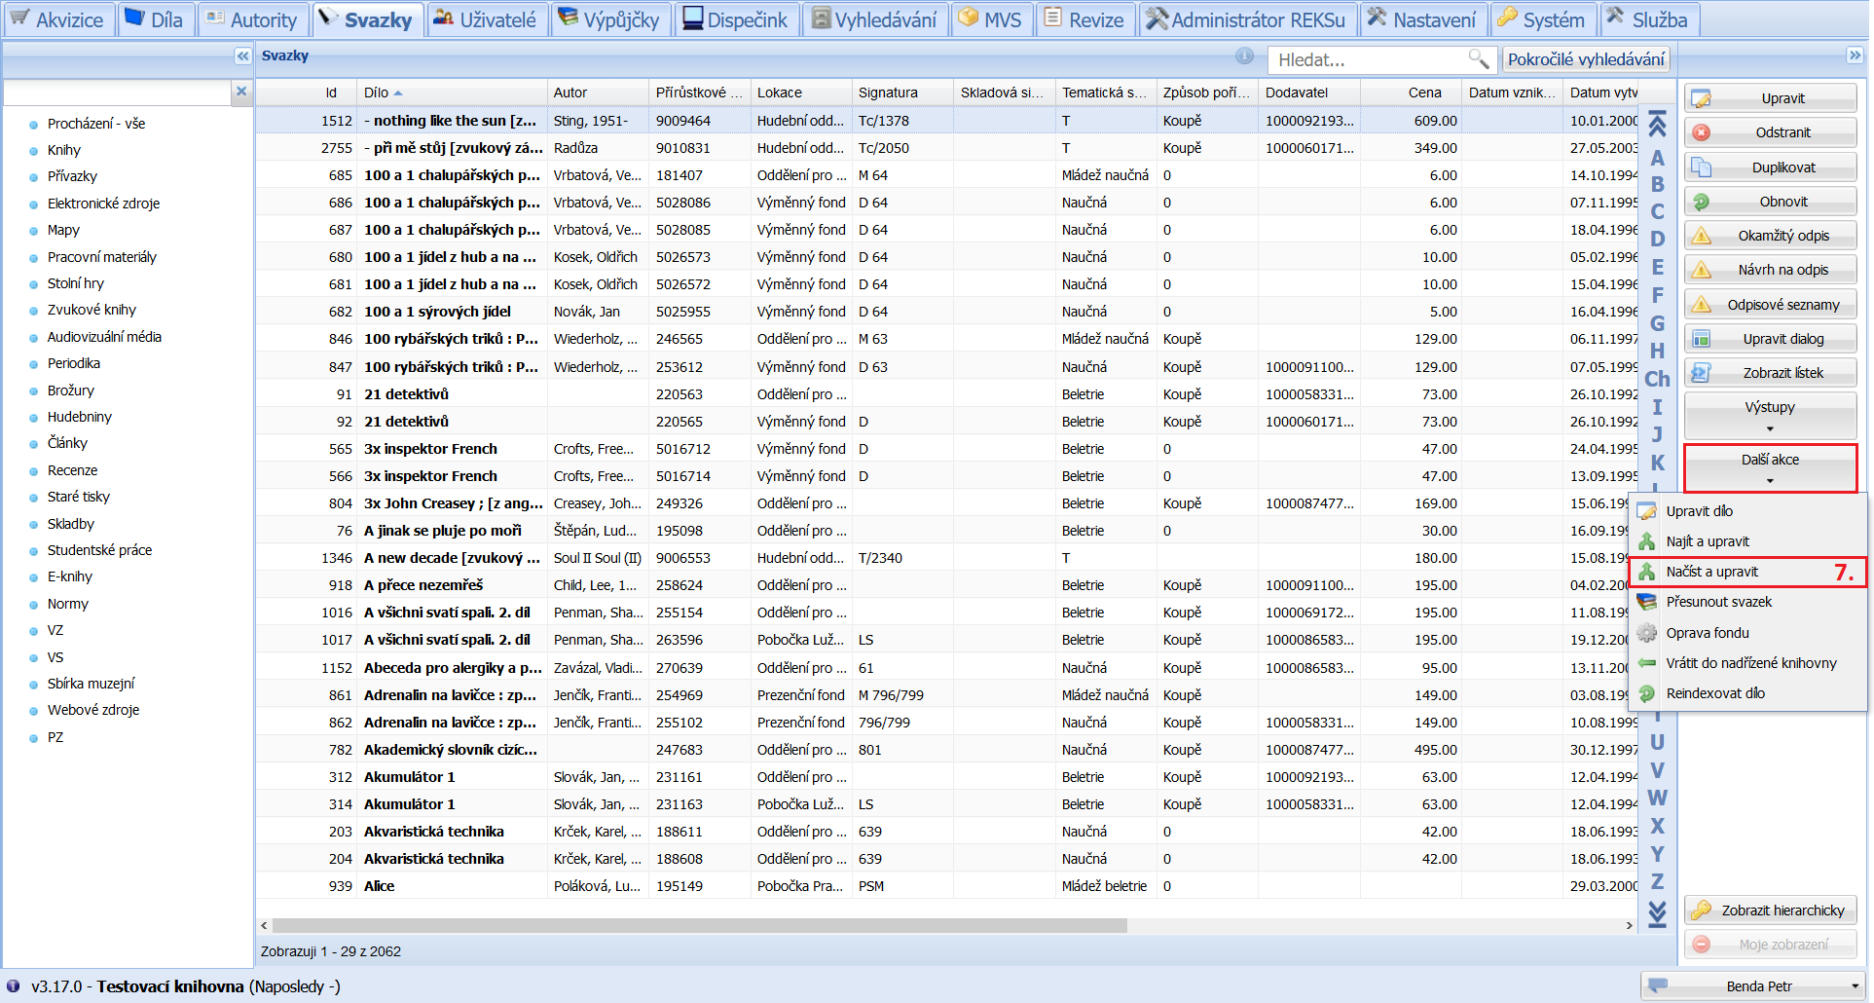Click the Upravit button
The height and width of the screenshot is (1003, 1874).
click(x=1771, y=98)
